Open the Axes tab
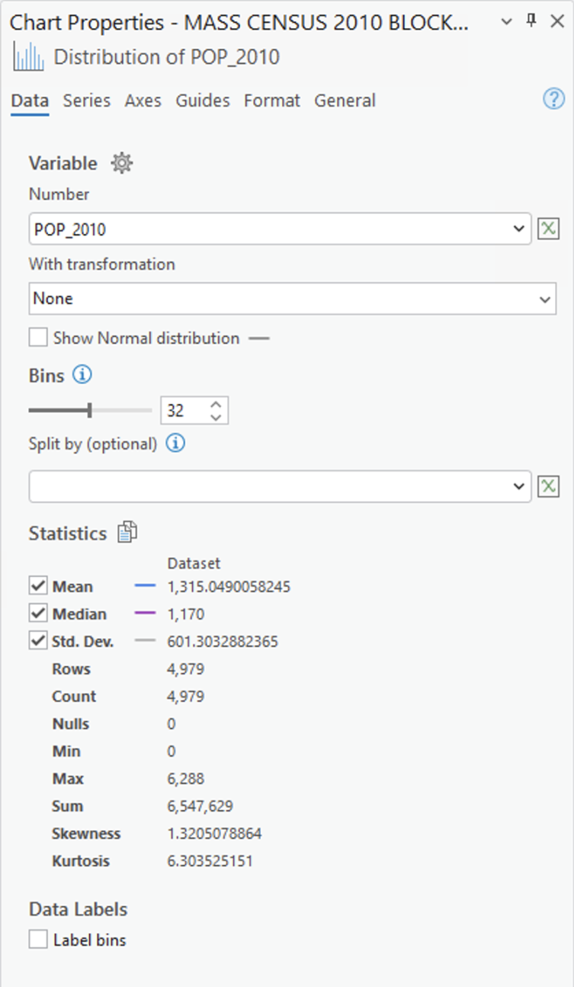 pyautogui.click(x=143, y=101)
